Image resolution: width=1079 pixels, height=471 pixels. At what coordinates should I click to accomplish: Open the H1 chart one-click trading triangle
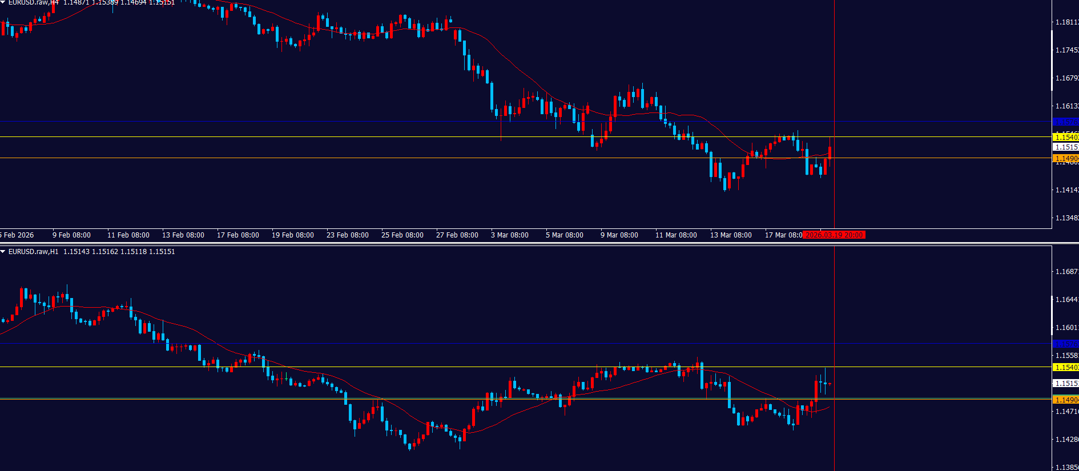tap(3, 252)
